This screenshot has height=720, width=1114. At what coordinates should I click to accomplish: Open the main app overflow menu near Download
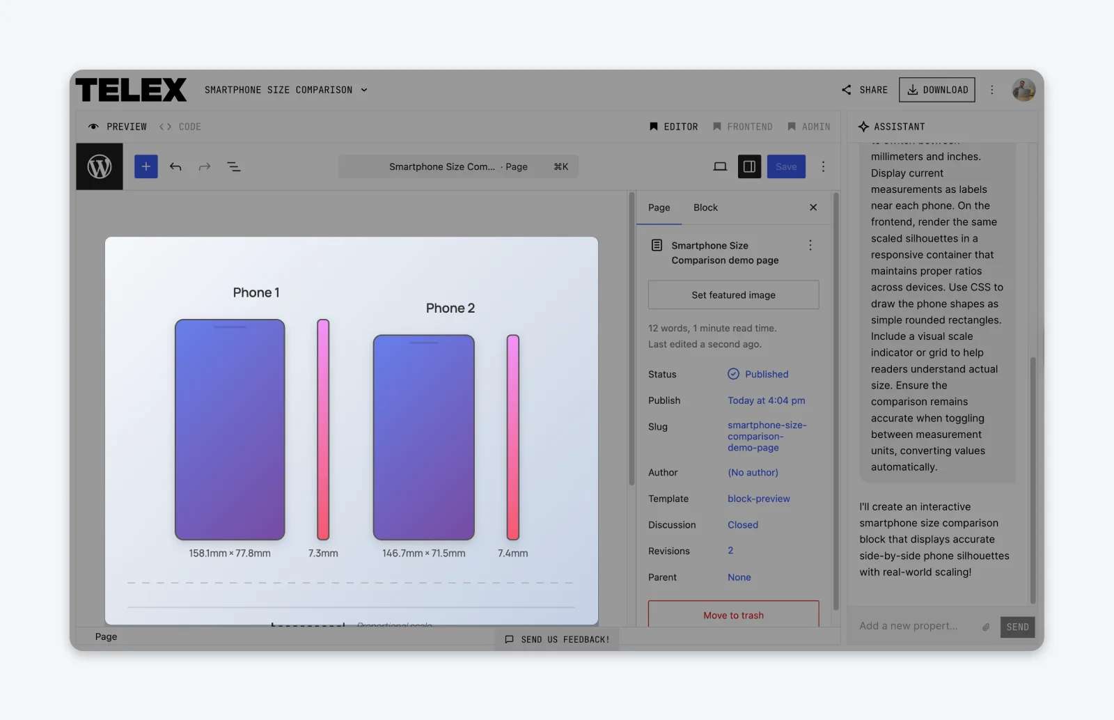(992, 89)
